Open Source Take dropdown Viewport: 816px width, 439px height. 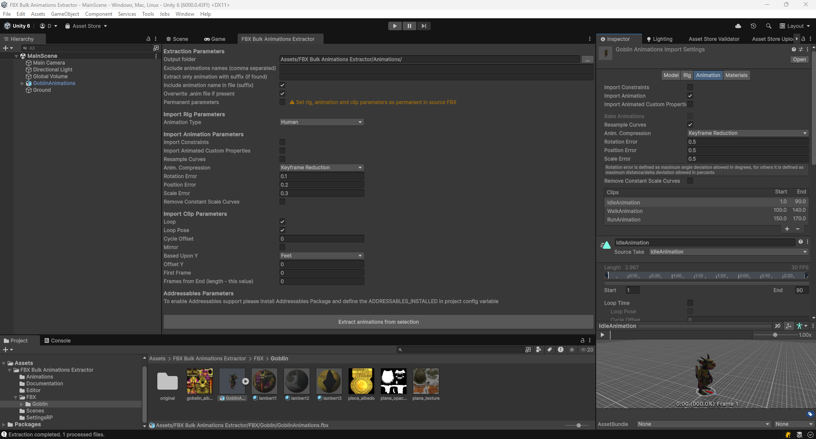point(728,252)
